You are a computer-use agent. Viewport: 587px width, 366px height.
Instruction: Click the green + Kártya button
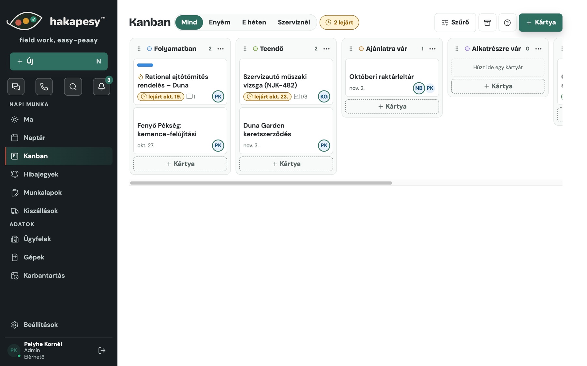click(540, 22)
